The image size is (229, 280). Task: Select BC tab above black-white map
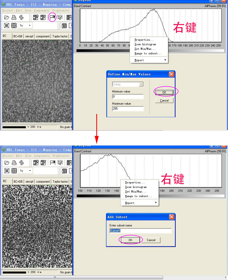pyautogui.click(x=5, y=181)
